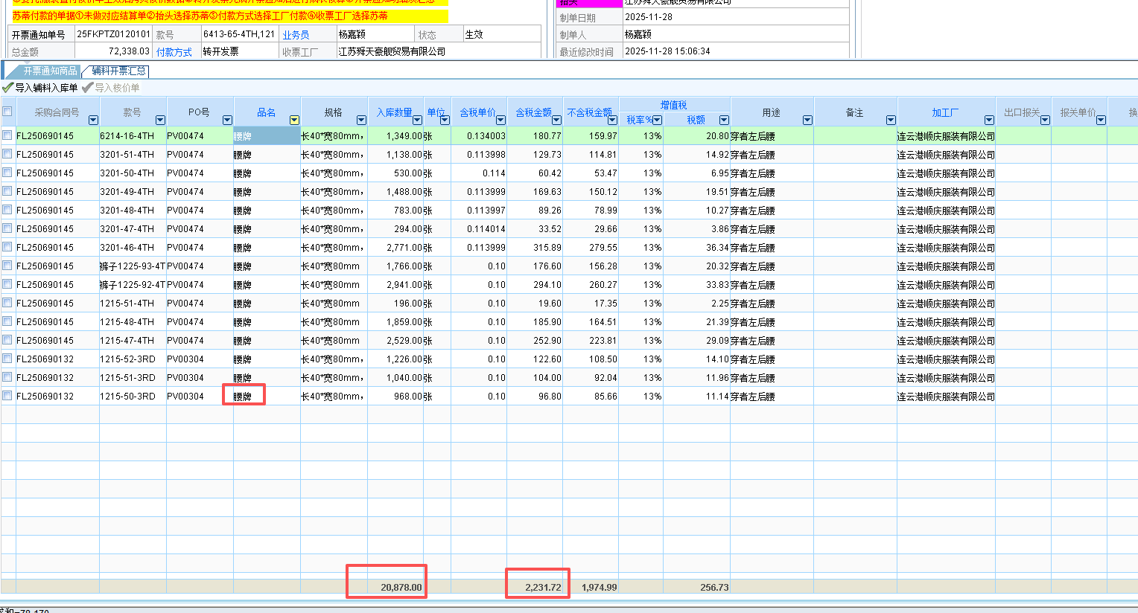Screen dimensions: 1138x613
Task: Tick checkbox for row 1215-50-3RD
Action: [7, 396]
